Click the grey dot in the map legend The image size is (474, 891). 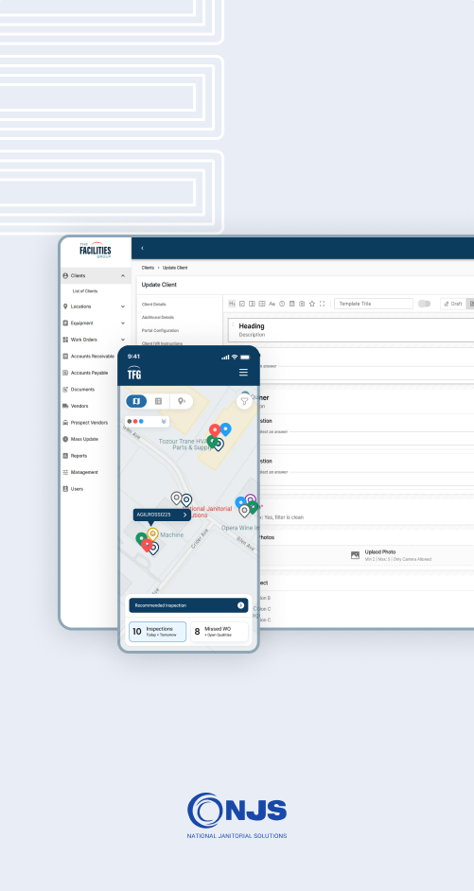coord(130,422)
